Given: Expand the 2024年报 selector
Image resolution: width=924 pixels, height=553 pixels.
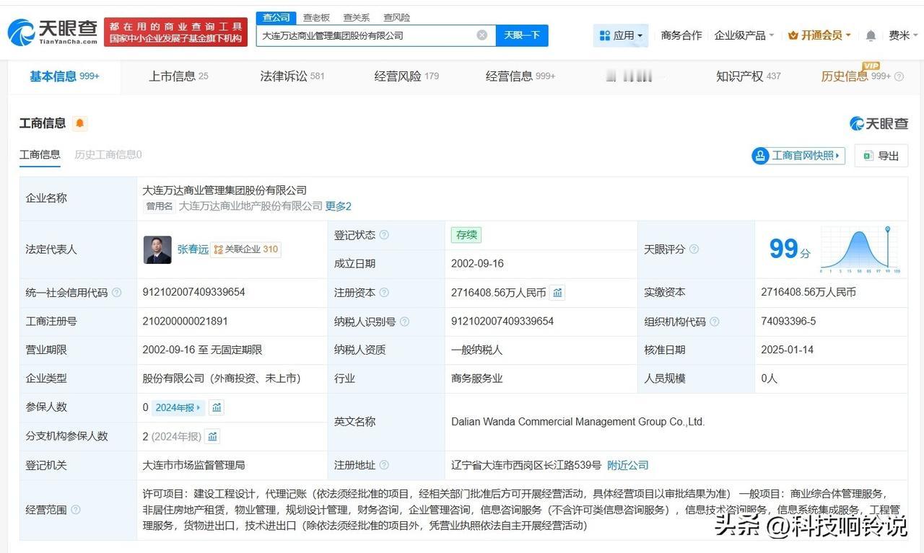Looking at the screenshot, I should pos(178,407).
